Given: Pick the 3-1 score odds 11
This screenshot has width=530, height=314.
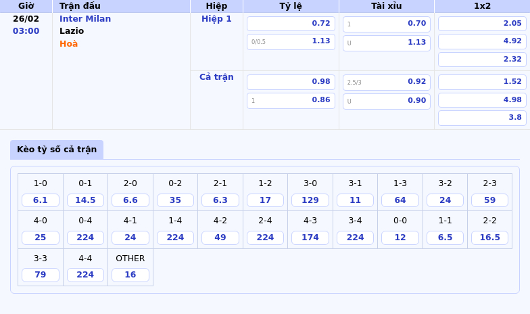Looking at the screenshot, I should 356,200.
